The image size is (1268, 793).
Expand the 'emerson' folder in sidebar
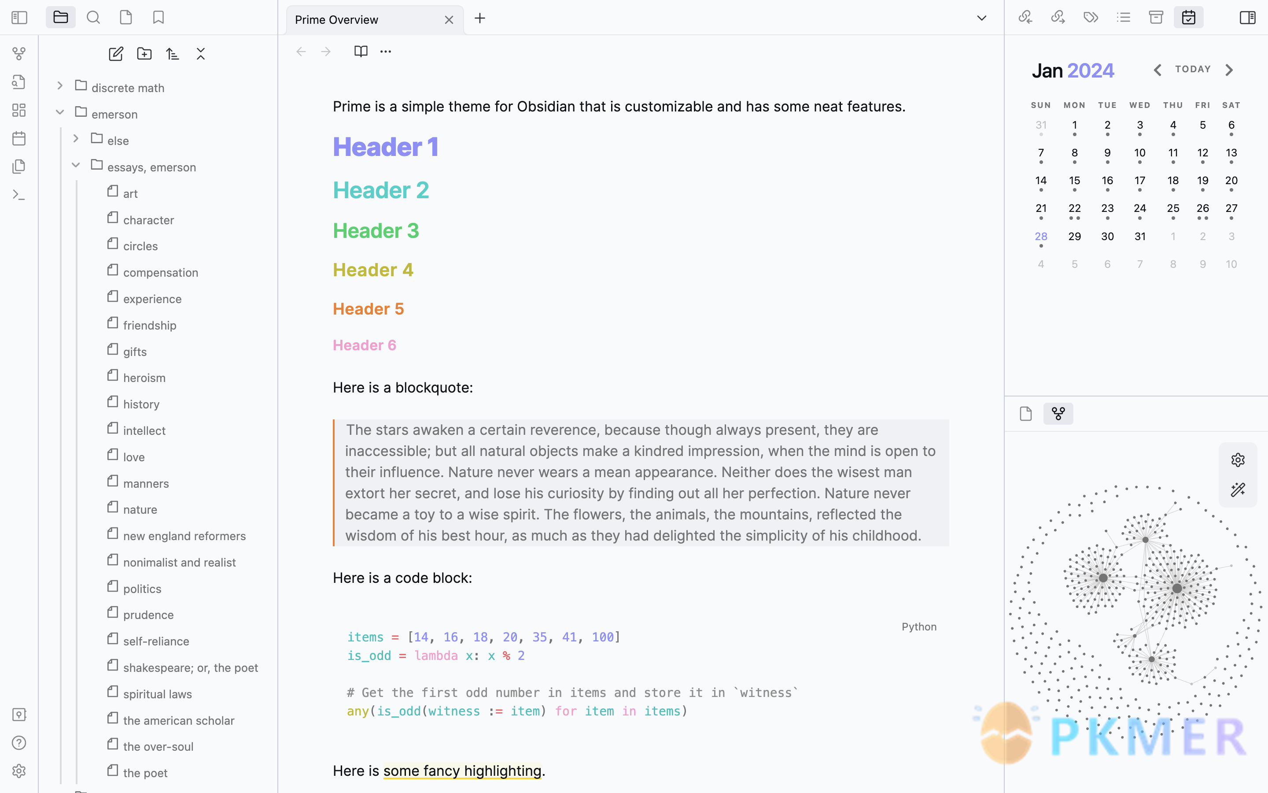click(x=59, y=113)
